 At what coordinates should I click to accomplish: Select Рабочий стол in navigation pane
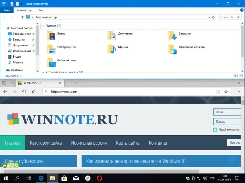pos(19,34)
